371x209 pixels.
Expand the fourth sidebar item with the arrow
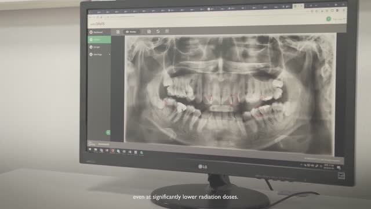point(99,55)
